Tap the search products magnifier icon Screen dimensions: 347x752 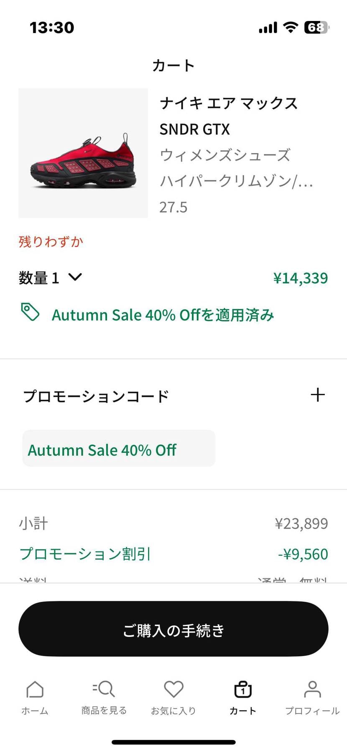[104, 688]
